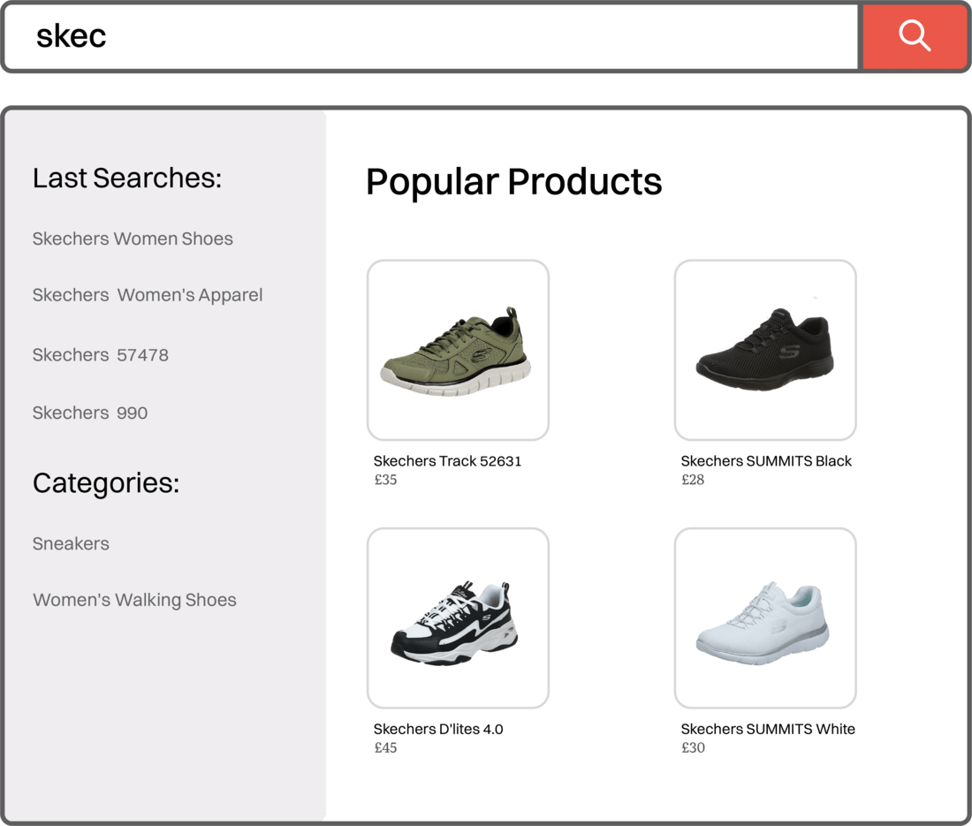Click the "Skechers Track 52631" product title
The image size is (972, 826).
(448, 461)
